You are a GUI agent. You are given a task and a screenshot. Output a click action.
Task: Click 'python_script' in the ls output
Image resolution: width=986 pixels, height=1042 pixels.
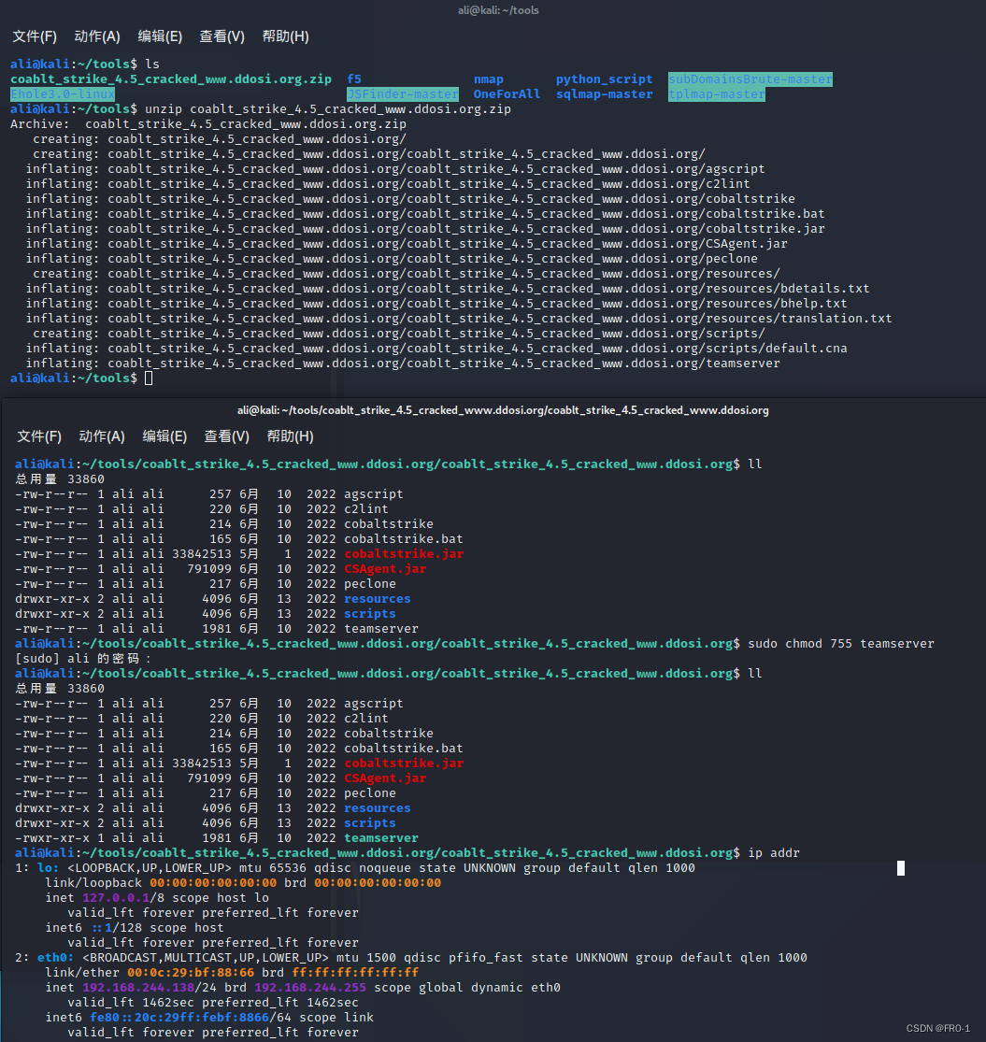click(x=604, y=79)
